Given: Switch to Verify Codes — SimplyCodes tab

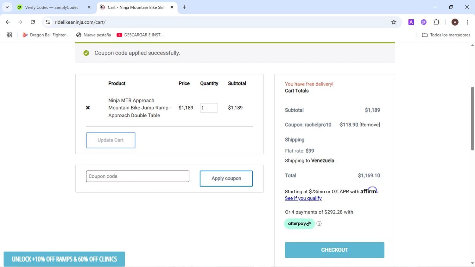Looking at the screenshot, I should [52, 7].
